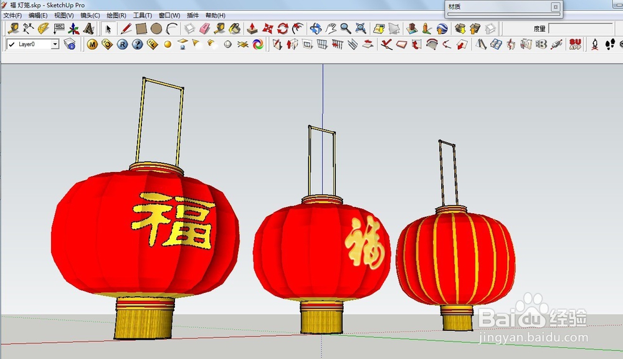Viewport: 623px width, 359px height.
Task: Select the ABC Text label tool
Action: click(59, 29)
